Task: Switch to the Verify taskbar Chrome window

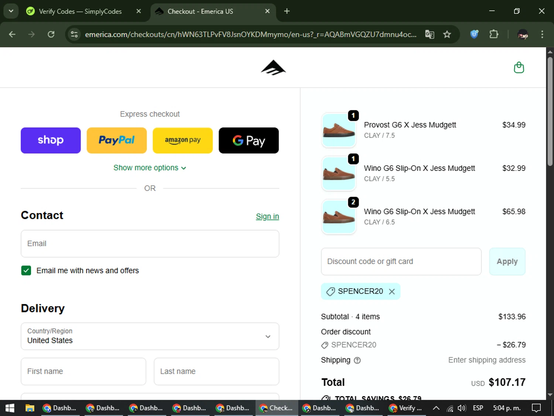Action: coord(406,408)
